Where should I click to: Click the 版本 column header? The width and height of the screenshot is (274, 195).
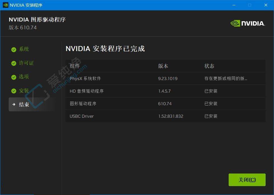[x=163, y=66]
